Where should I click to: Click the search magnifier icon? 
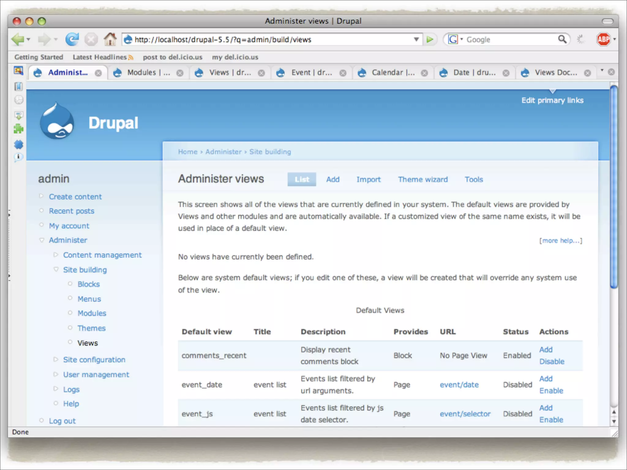(562, 39)
